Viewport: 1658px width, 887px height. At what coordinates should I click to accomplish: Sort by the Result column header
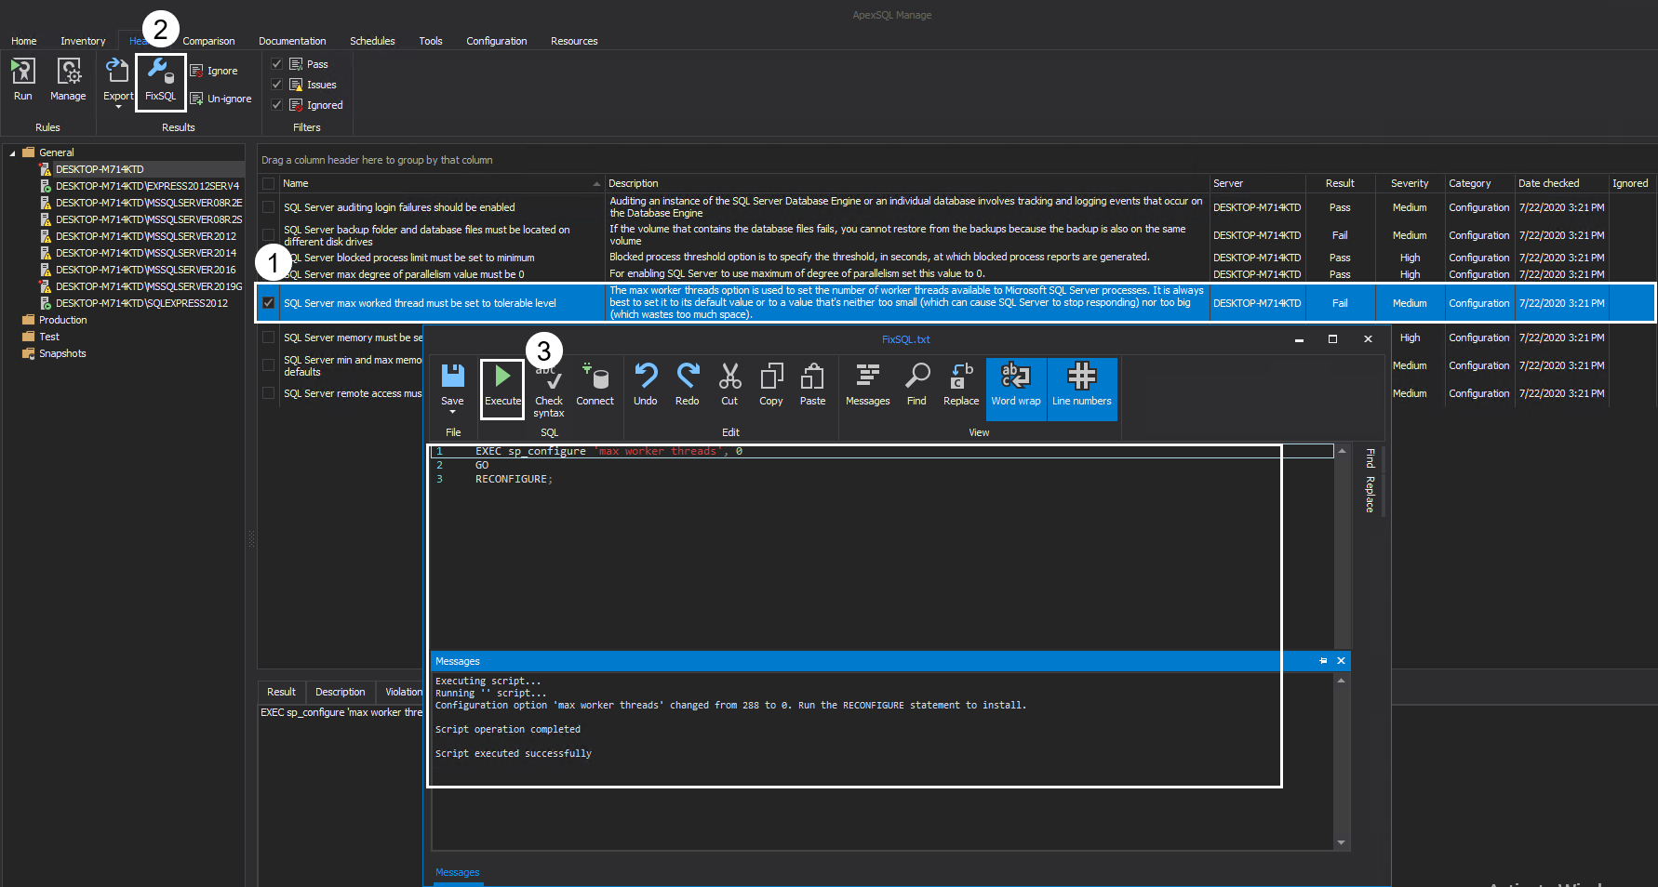(x=1340, y=184)
